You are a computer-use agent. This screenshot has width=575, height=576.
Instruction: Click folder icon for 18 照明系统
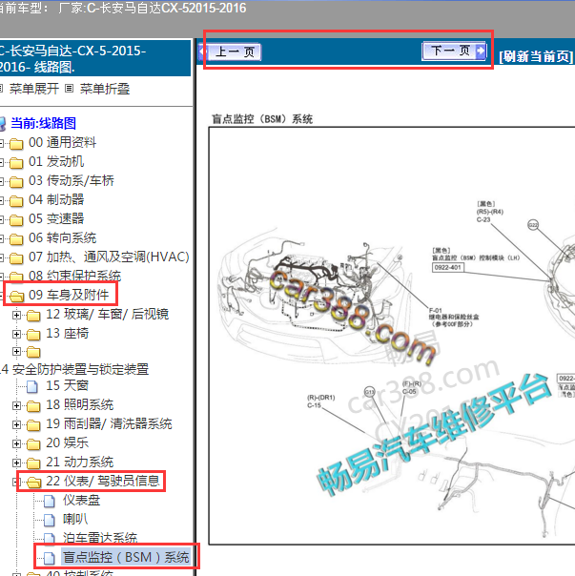click(x=33, y=405)
